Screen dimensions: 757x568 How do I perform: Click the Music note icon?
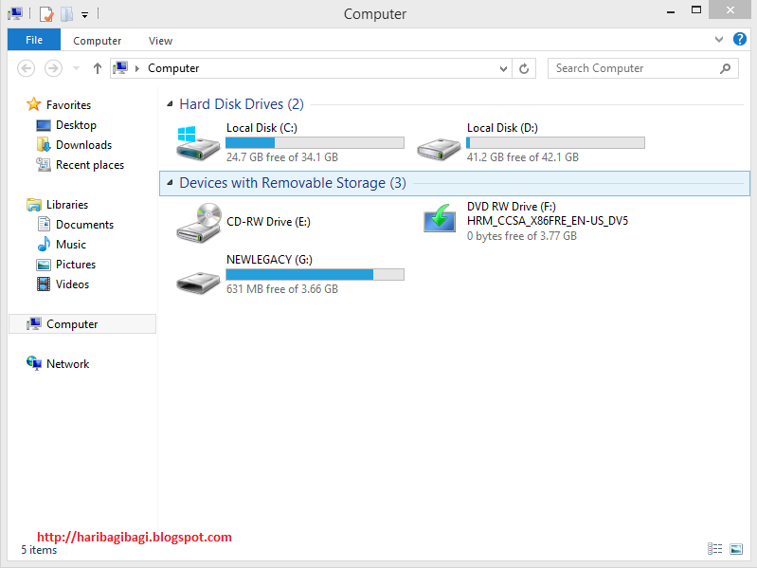pyautogui.click(x=44, y=244)
